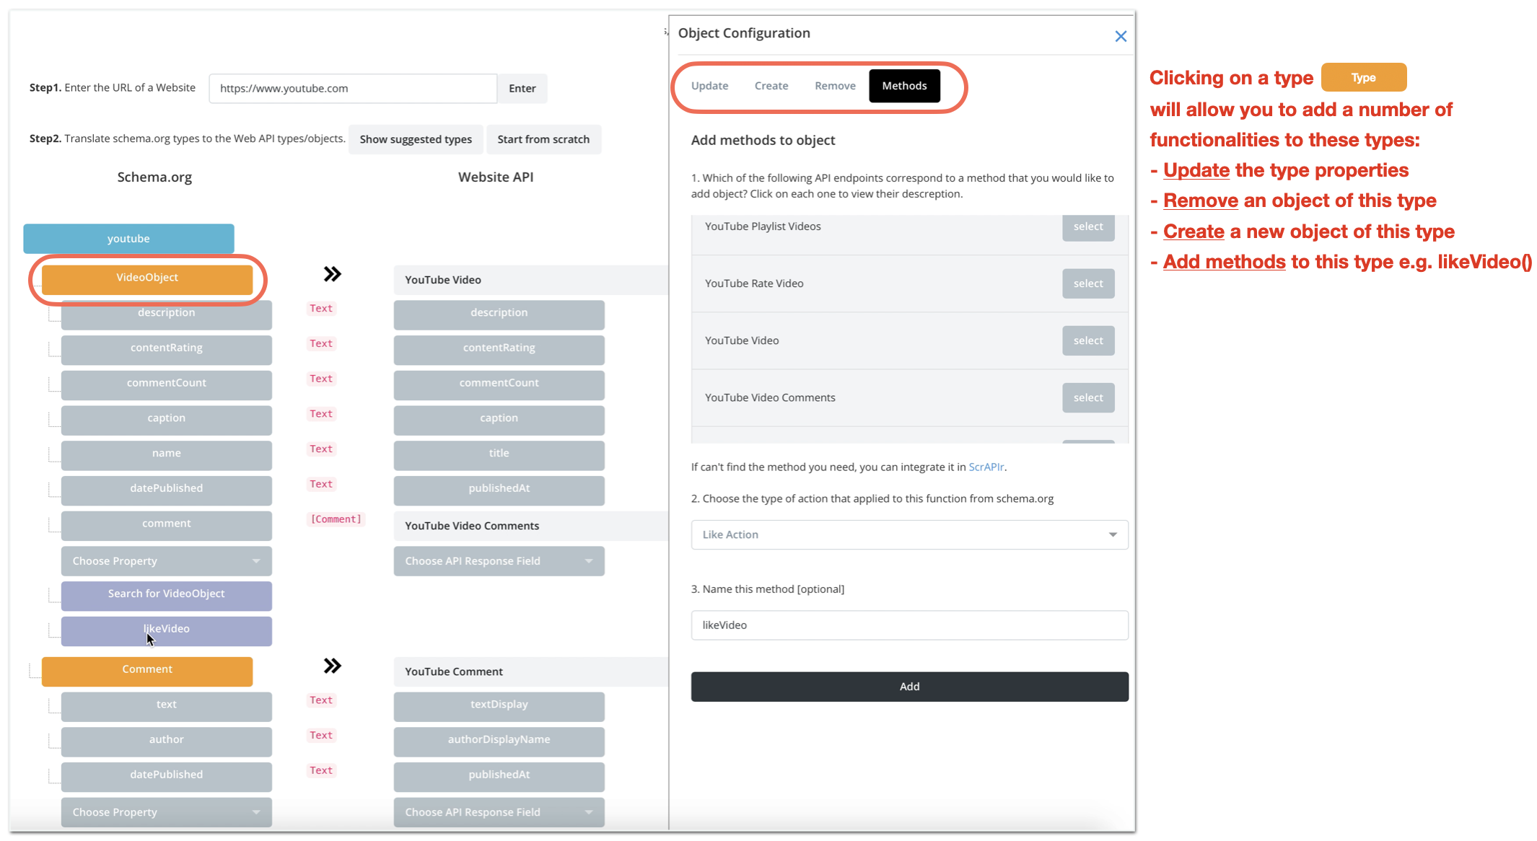Click the double-arrow icon beside Comment type
Screen dimensions: 1537x841
point(332,666)
